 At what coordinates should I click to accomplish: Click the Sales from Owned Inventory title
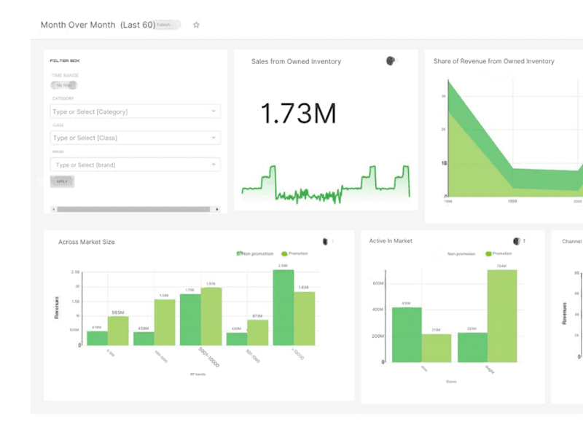(x=296, y=62)
